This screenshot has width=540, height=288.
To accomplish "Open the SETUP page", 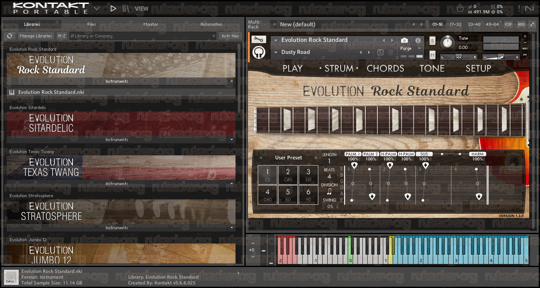I will (479, 69).
